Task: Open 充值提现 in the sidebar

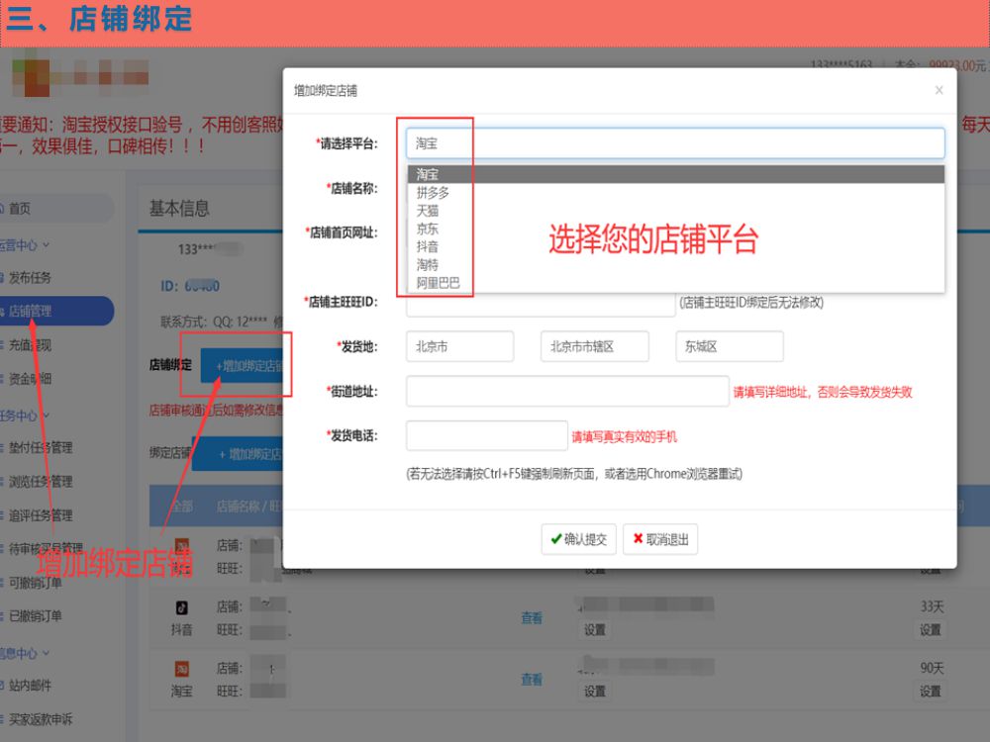Action: coord(29,345)
